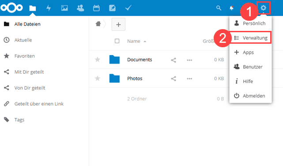Favorite the Documents folder star
283x166 pixels.
(x=98, y=59)
